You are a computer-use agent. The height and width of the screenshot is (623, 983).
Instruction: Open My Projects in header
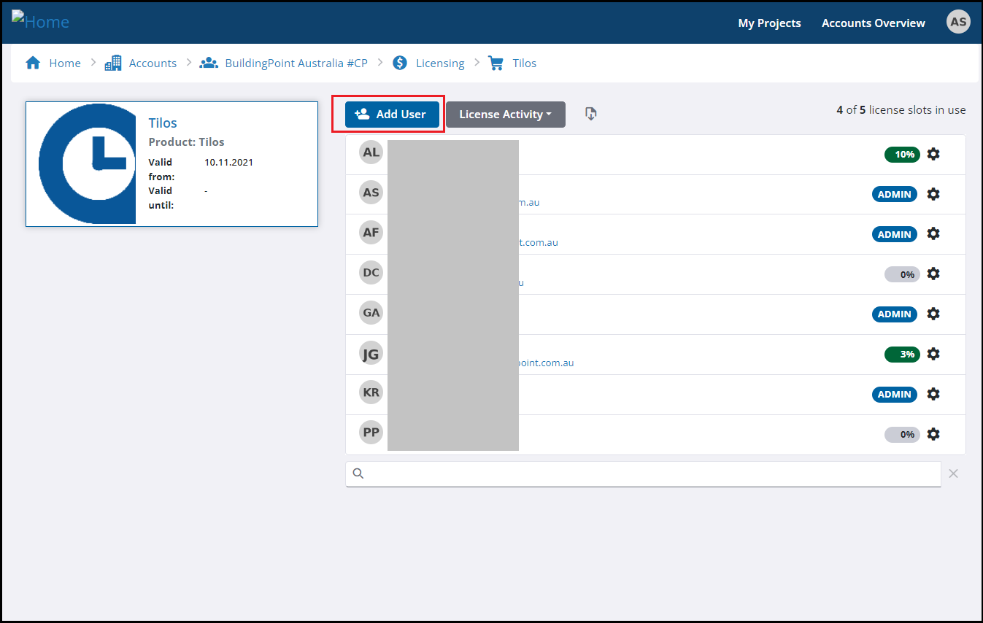(x=769, y=23)
